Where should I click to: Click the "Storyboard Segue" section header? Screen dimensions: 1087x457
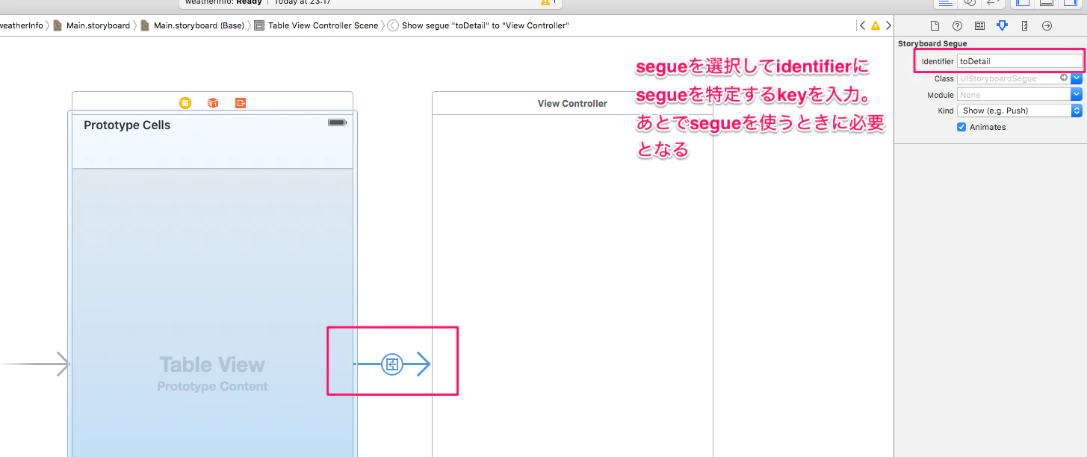click(932, 44)
